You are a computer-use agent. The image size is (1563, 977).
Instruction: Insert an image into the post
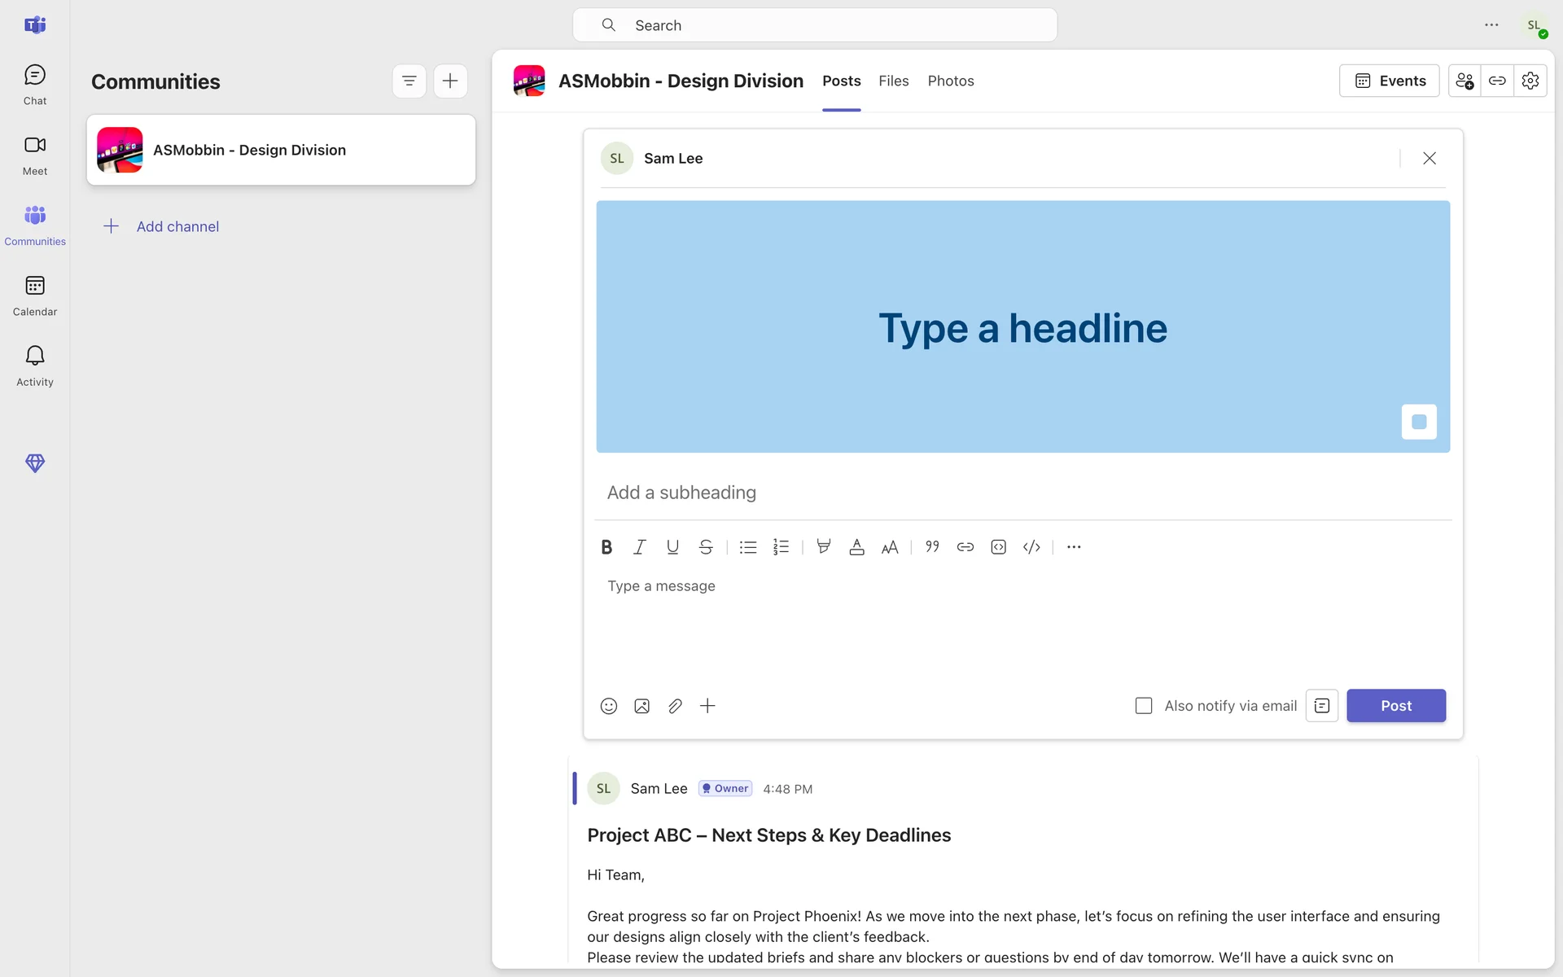[x=641, y=706]
